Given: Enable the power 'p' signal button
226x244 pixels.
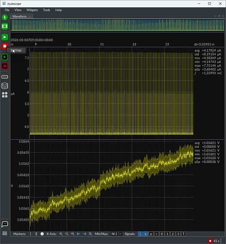Looking at the screenshot, I should click(x=151, y=234).
